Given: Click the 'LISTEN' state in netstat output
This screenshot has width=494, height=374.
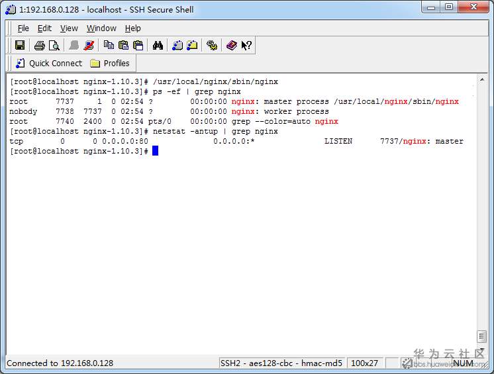Looking at the screenshot, I should 338,142.
